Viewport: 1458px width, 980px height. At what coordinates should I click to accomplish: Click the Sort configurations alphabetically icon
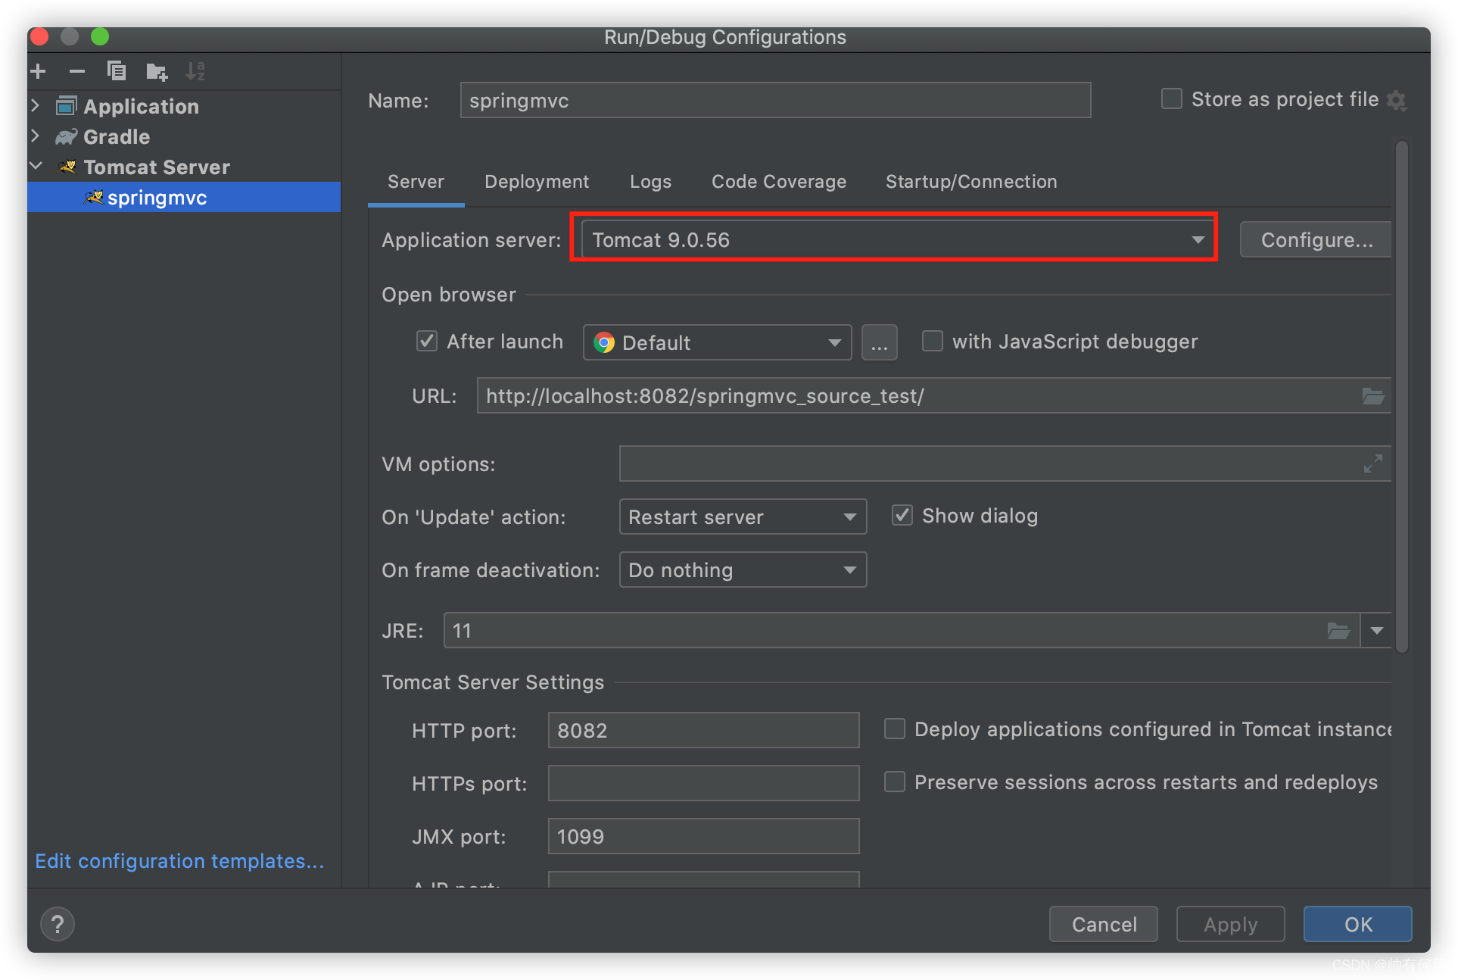tap(195, 71)
